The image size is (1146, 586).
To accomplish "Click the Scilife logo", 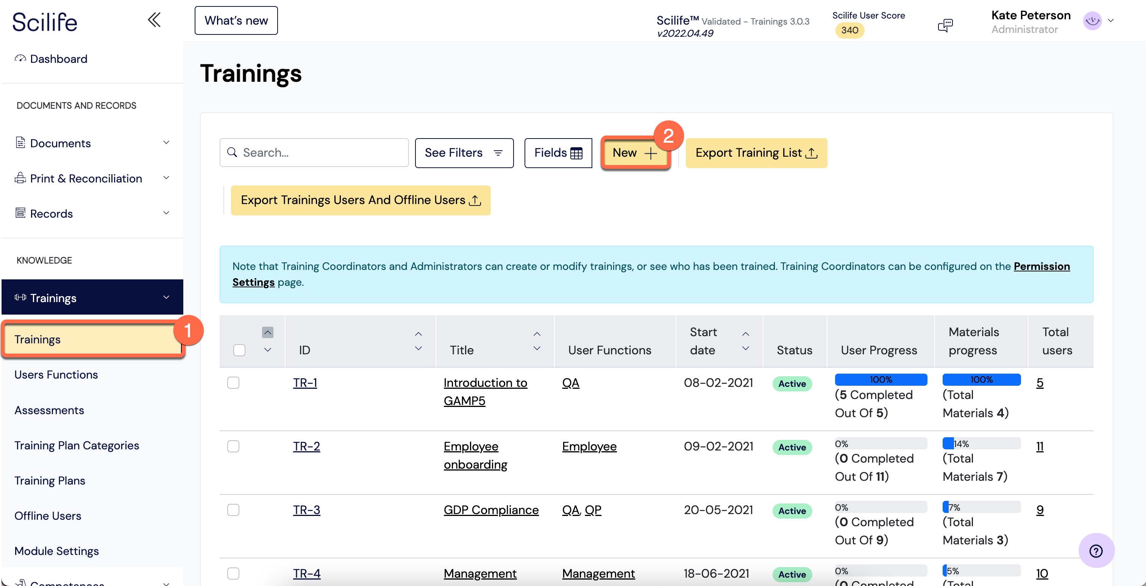I will click(45, 22).
